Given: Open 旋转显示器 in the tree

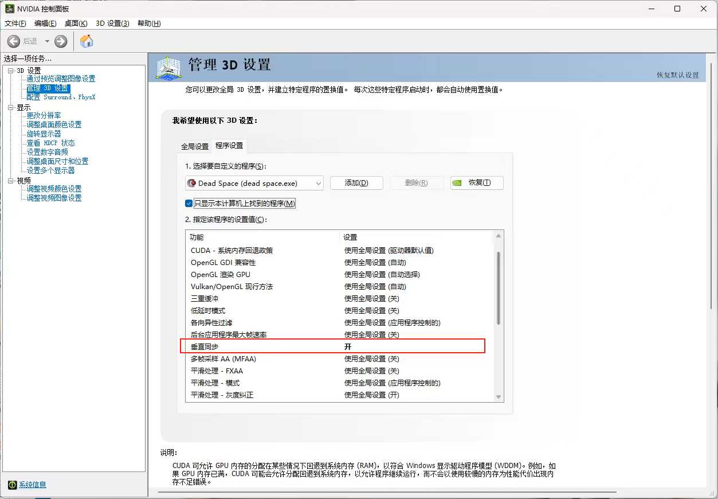Looking at the screenshot, I should coord(44,134).
